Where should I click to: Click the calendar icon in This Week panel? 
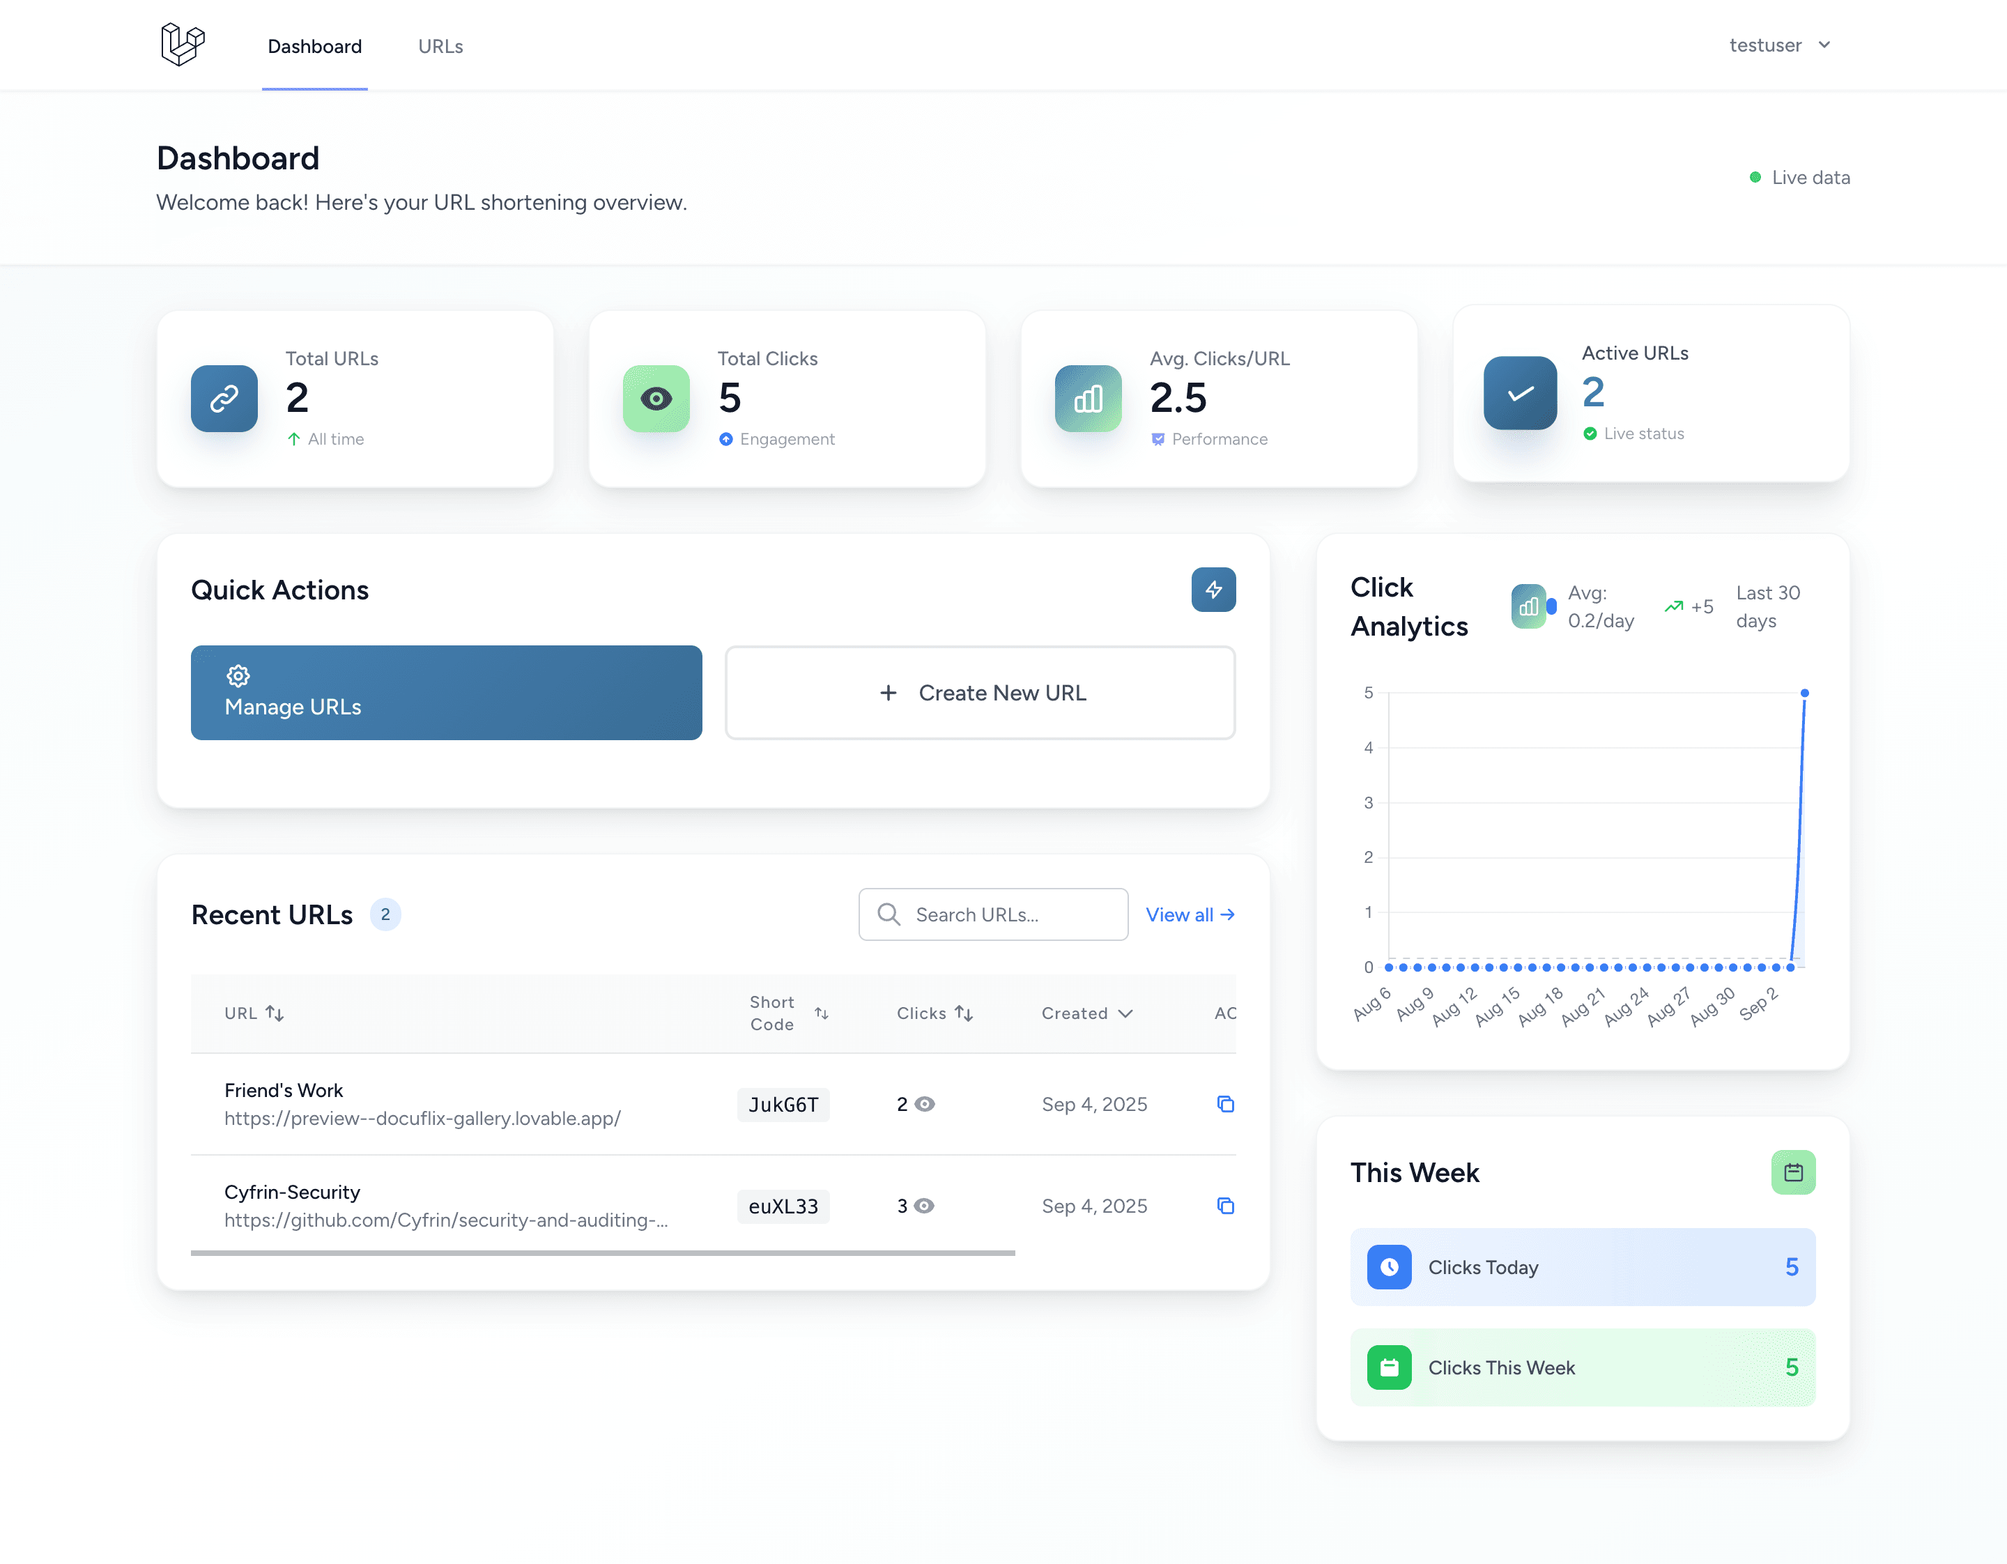coord(1793,1172)
